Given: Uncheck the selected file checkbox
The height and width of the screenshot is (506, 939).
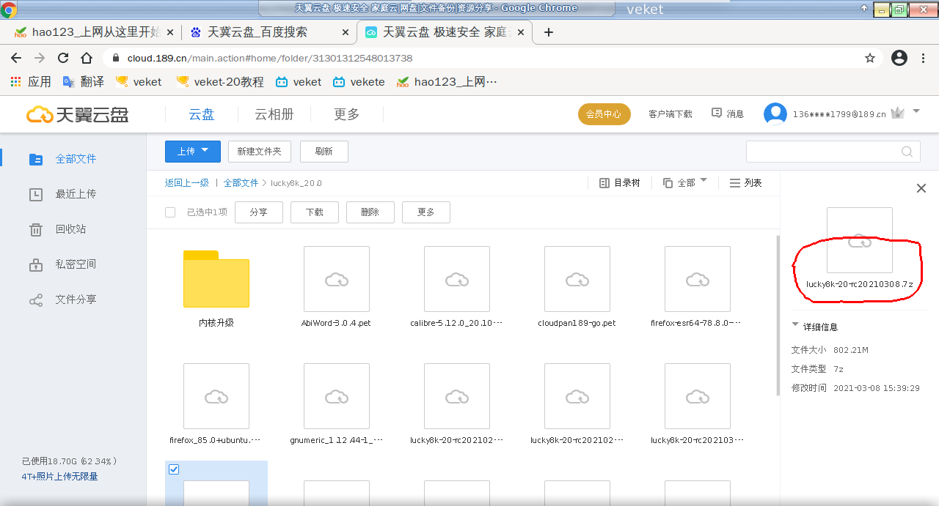Looking at the screenshot, I should tap(174, 469).
